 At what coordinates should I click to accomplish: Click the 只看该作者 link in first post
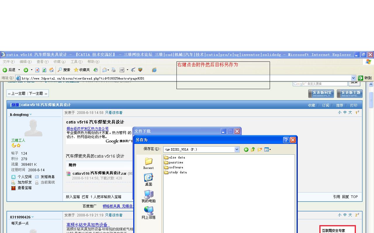click(x=114, y=113)
